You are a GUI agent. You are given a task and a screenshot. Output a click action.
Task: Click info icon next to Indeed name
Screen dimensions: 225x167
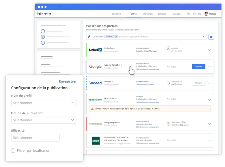pos(113,82)
